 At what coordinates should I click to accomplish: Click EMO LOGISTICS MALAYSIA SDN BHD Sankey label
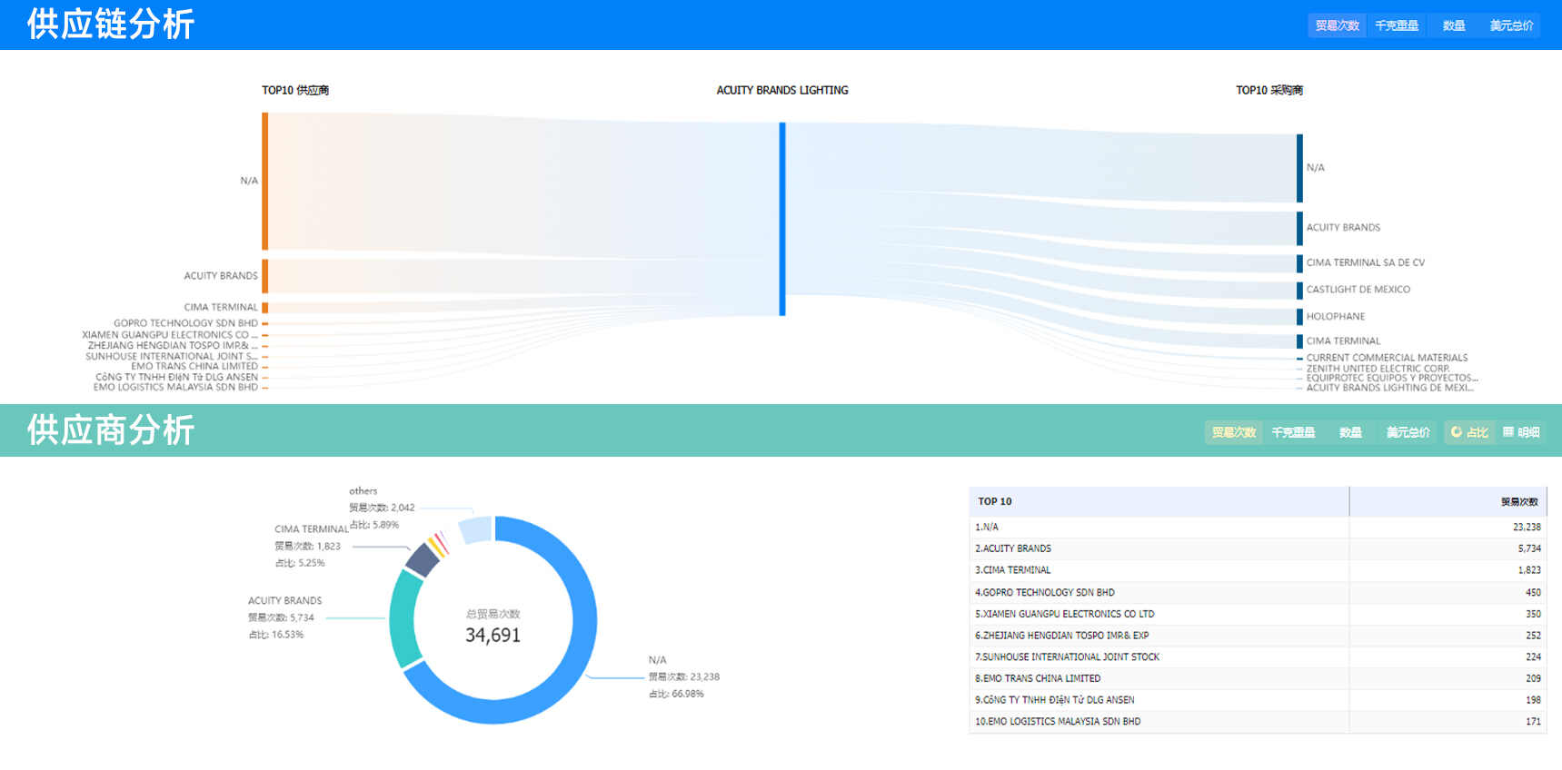[x=175, y=388]
